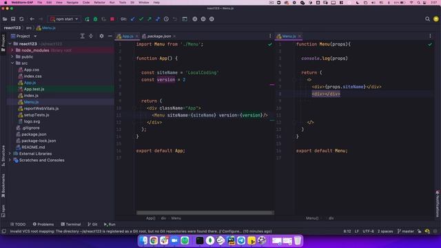The width and height of the screenshot is (441, 248).
Task: Select README.md in the project tree
Action: pyautogui.click(x=33, y=147)
